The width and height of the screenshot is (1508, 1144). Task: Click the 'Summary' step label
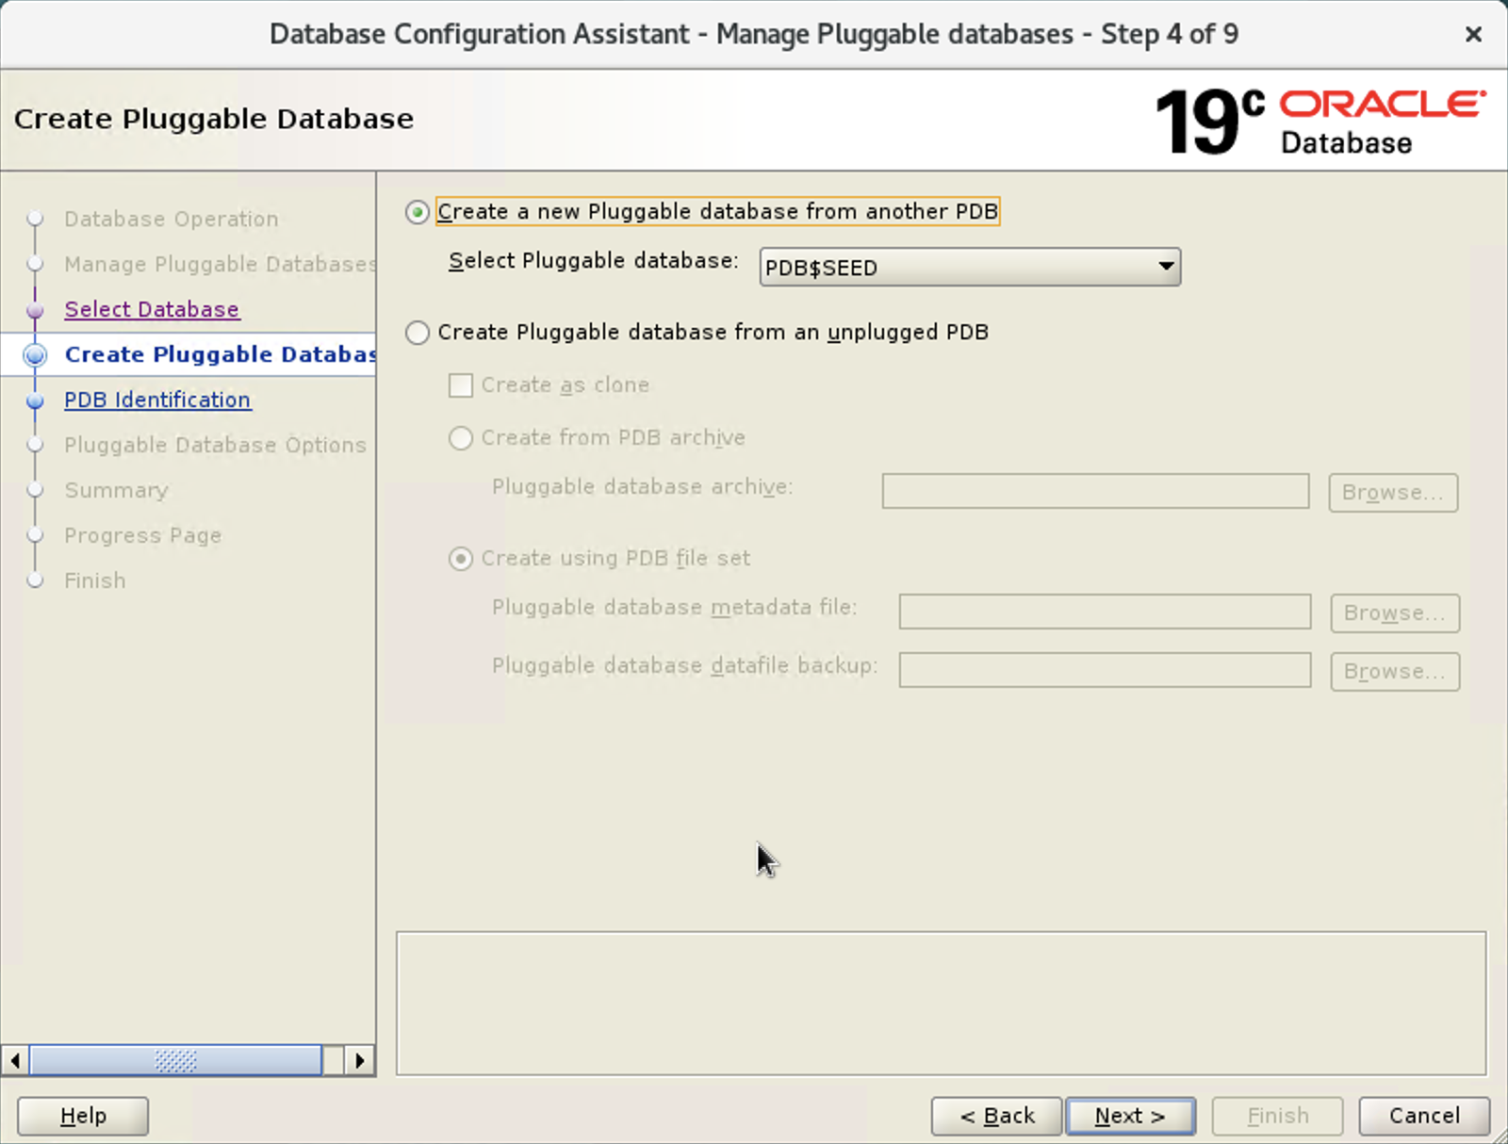click(x=116, y=490)
